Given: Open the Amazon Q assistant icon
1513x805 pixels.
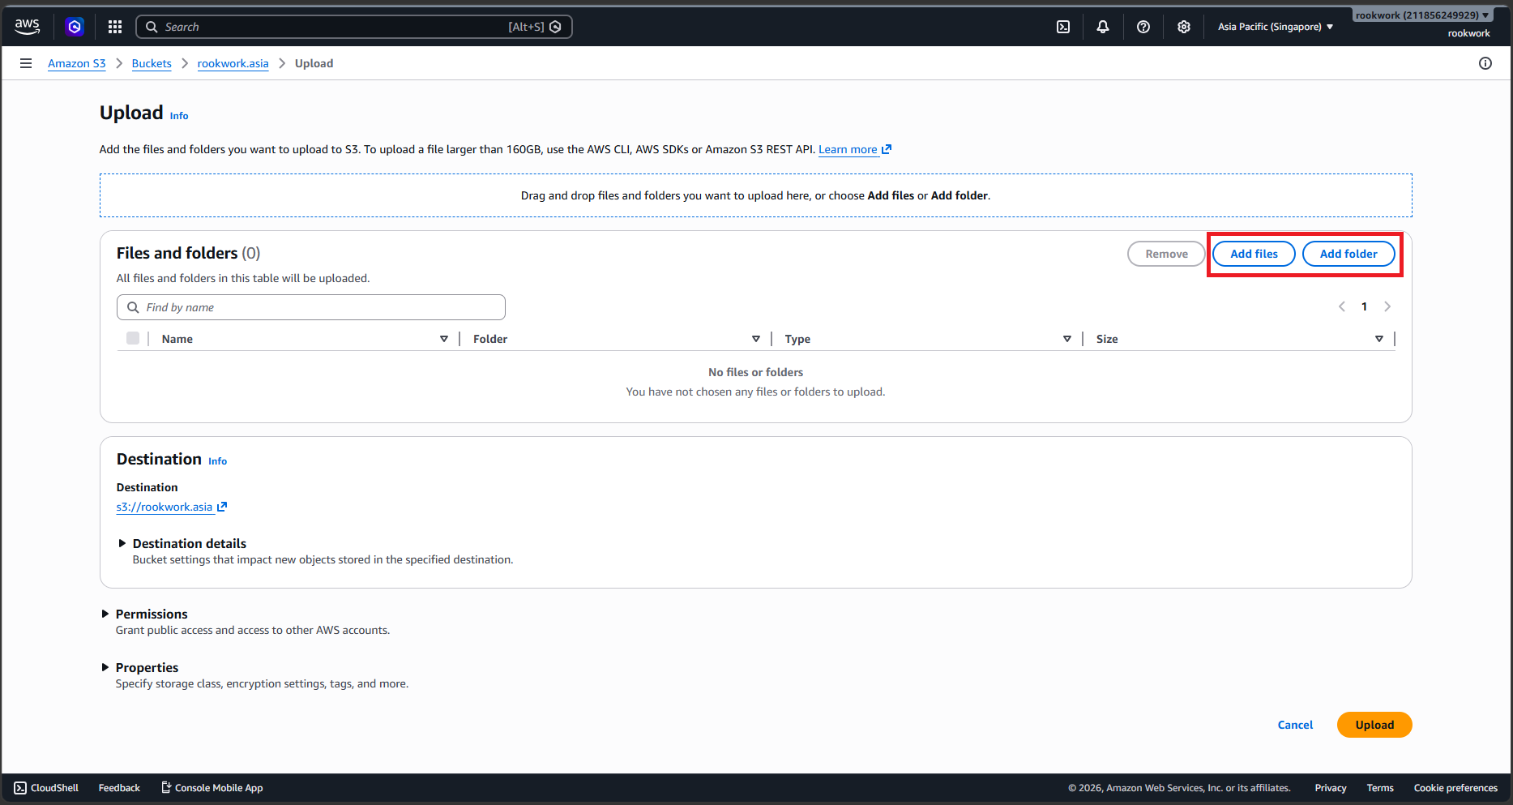Looking at the screenshot, I should click(x=75, y=27).
